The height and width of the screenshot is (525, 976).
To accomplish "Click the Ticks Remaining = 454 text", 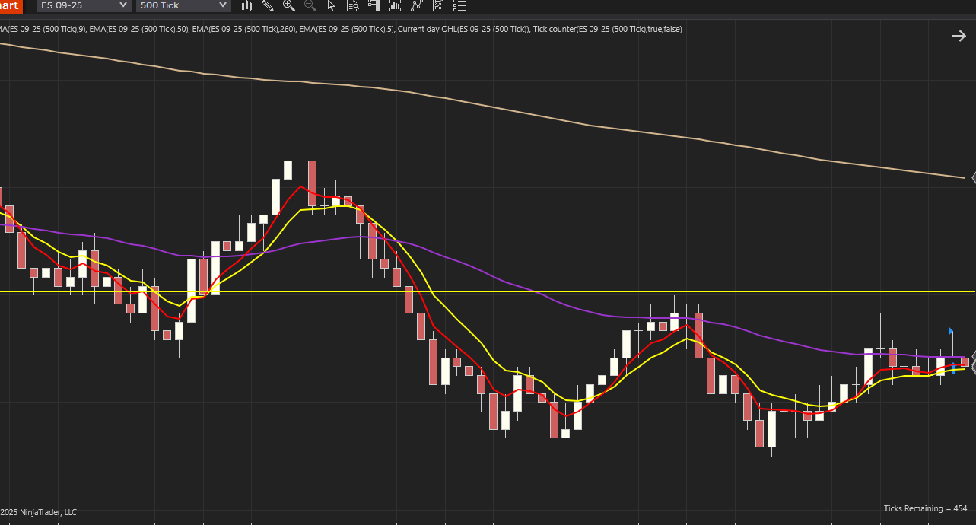I will click(925, 508).
